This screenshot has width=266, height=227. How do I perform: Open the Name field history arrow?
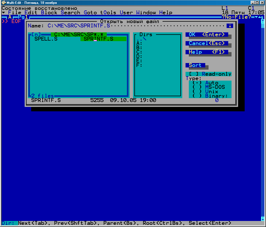(x=230, y=26)
